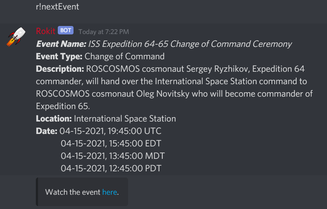Click the 'Event Name:' bold label
The height and width of the screenshot is (209, 327).
[x=60, y=44]
